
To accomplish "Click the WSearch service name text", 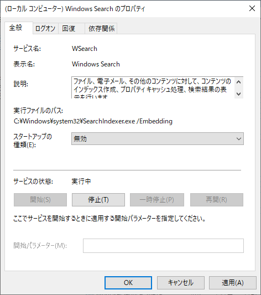I will point(85,49).
